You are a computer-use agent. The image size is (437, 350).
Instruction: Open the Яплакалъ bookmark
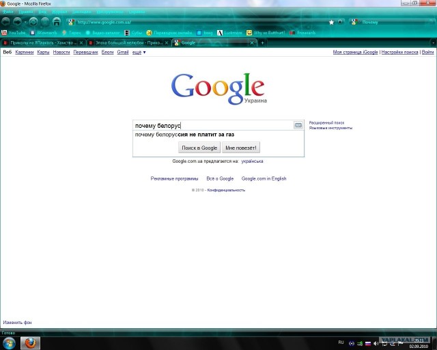tap(302, 33)
